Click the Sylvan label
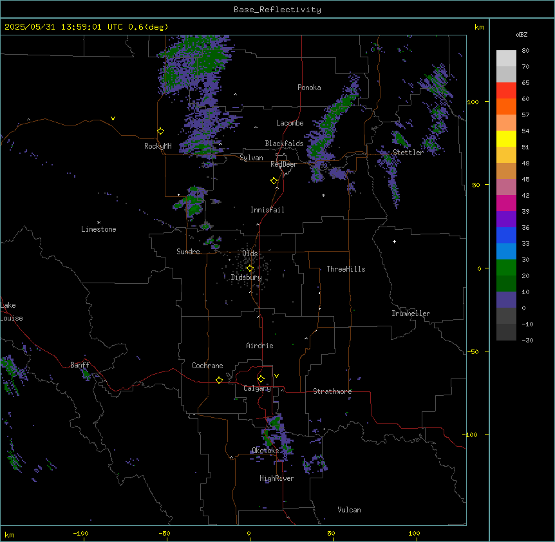 coord(251,158)
